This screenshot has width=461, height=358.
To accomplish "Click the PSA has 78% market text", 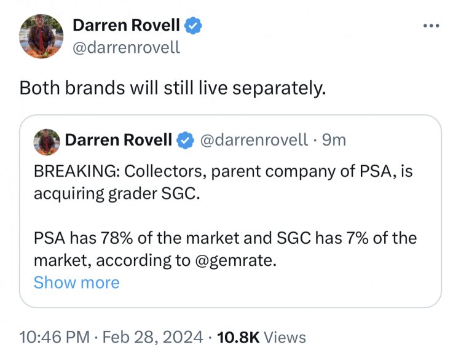I will [225, 238].
